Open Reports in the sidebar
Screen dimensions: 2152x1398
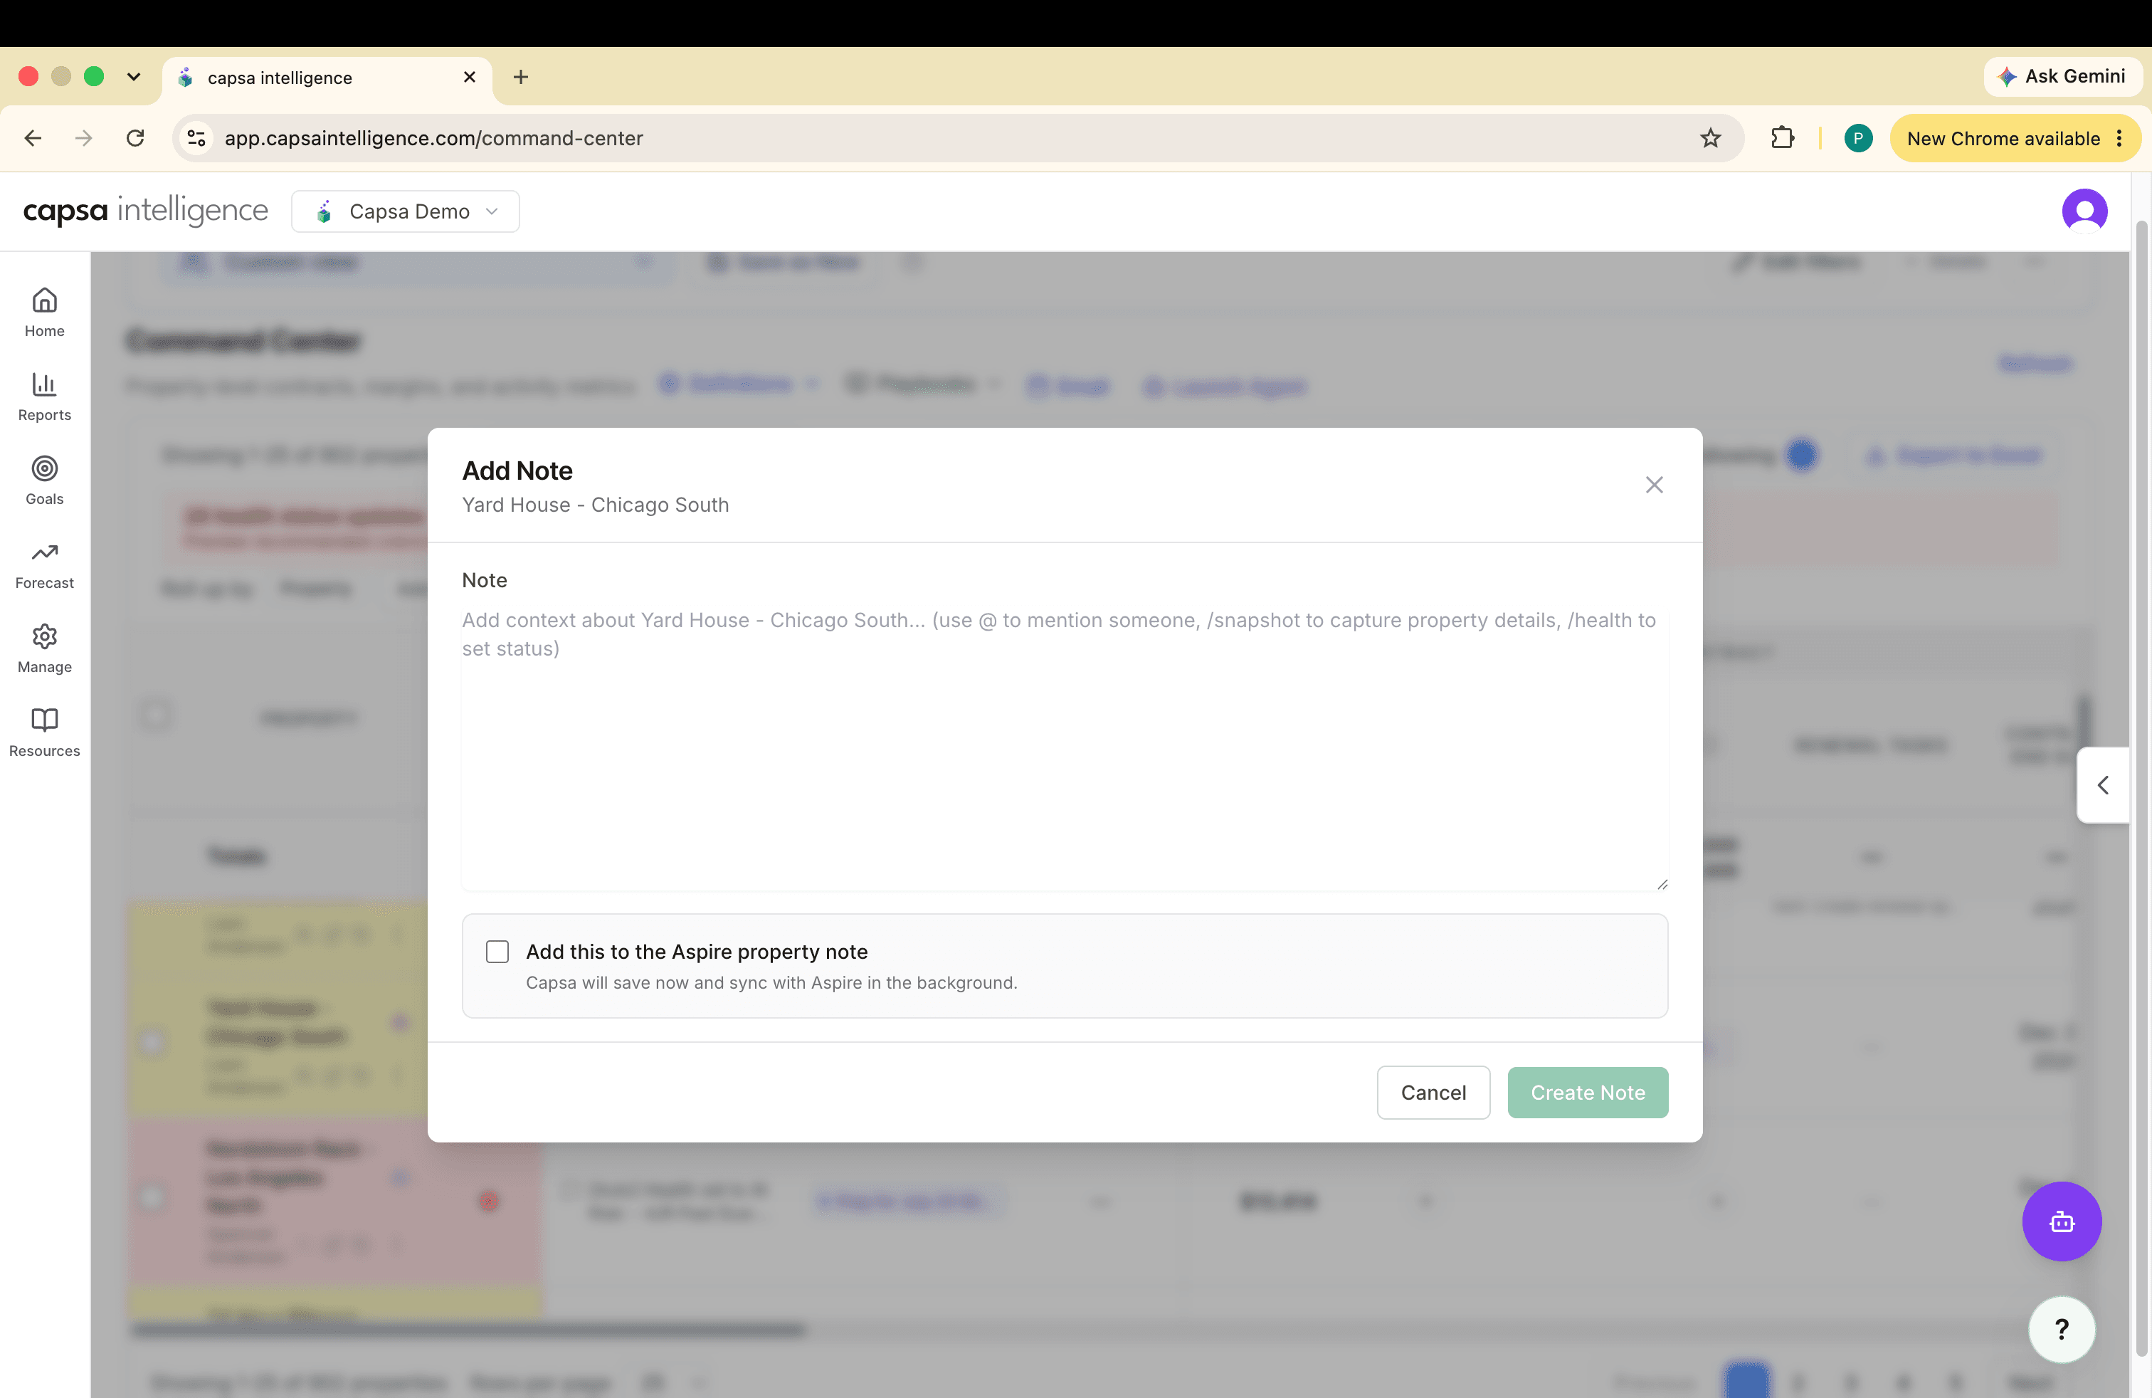point(44,397)
